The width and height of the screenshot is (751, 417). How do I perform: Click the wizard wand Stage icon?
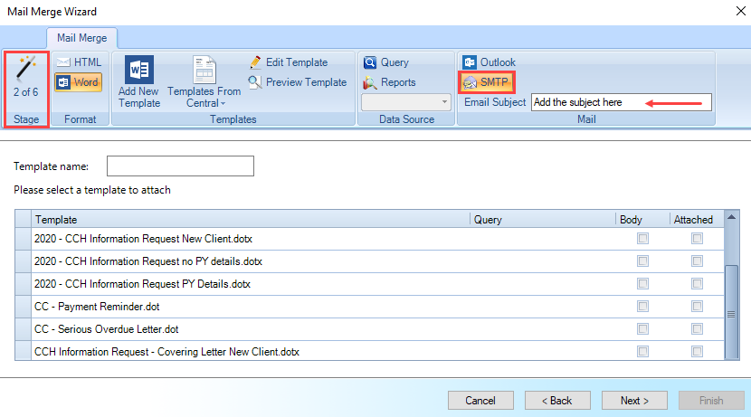tap(26, 69)
